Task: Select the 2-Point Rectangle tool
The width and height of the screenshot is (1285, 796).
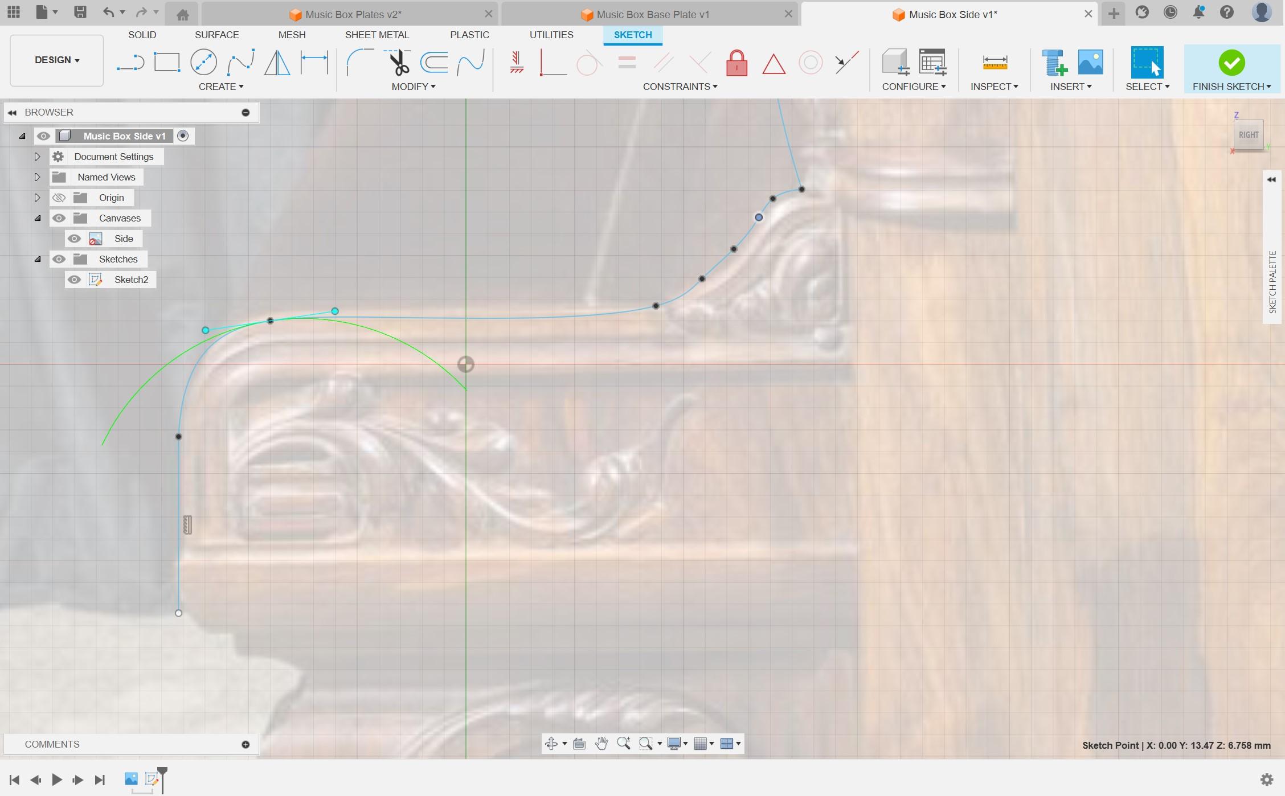Action: (x=166, y=61)
